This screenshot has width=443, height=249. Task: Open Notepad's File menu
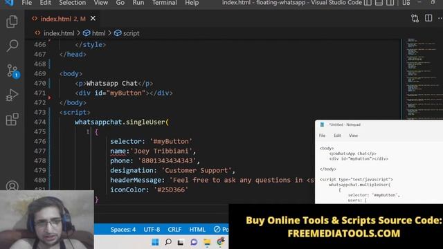(x=322, y=136)
